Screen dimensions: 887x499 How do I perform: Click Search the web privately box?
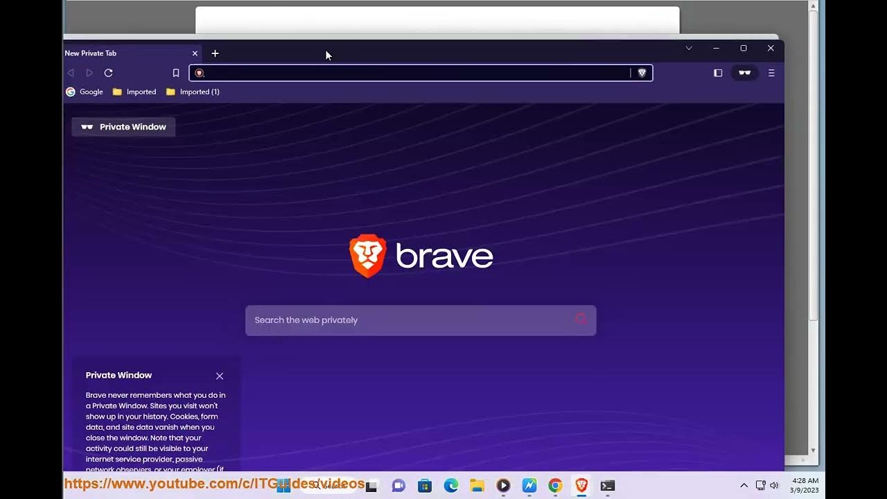pos(421,320)
